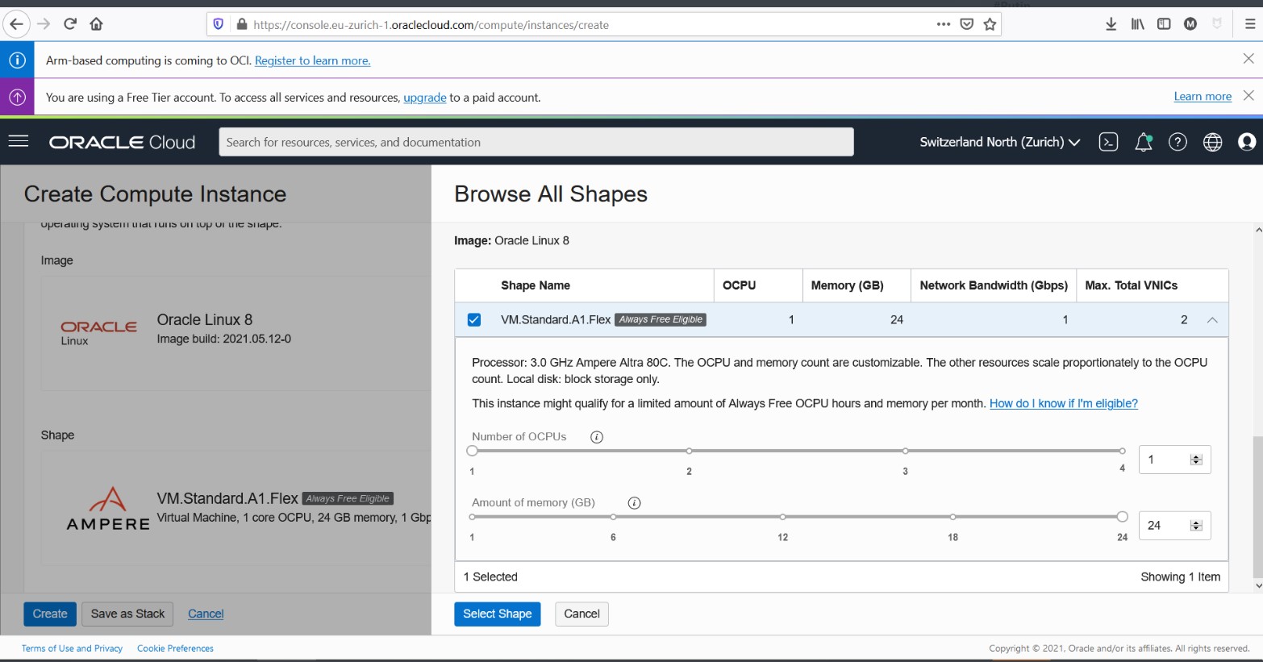This screenshot has height=662, width=1263.
Task: Uncheck the VM.Standard.A1.Flex shape checkbox
Action: coord(474,320)
